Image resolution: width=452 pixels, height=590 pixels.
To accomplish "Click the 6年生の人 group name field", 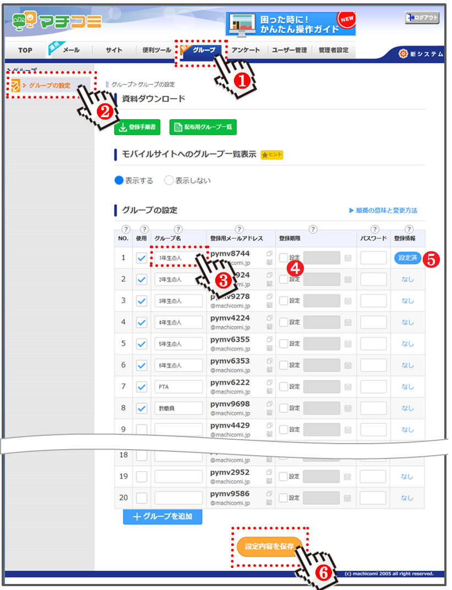I will click(x=178, y=365).
